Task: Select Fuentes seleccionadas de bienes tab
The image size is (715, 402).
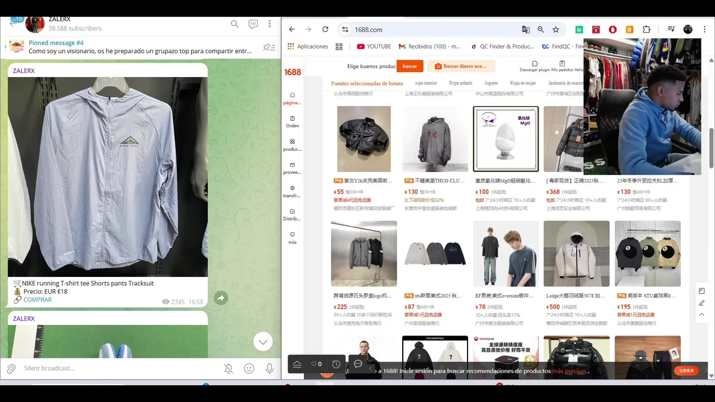Action: tap(367, 83)
